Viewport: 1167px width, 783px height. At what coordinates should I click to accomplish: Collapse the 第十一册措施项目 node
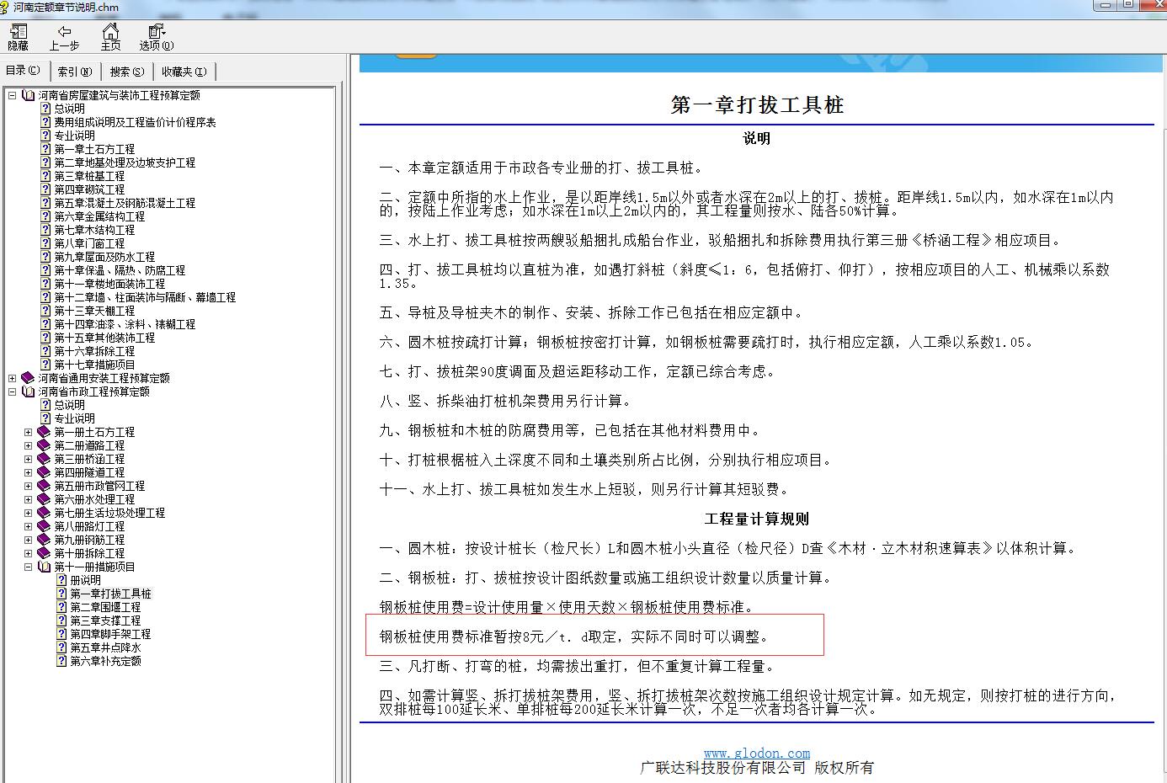coord(28,567)
